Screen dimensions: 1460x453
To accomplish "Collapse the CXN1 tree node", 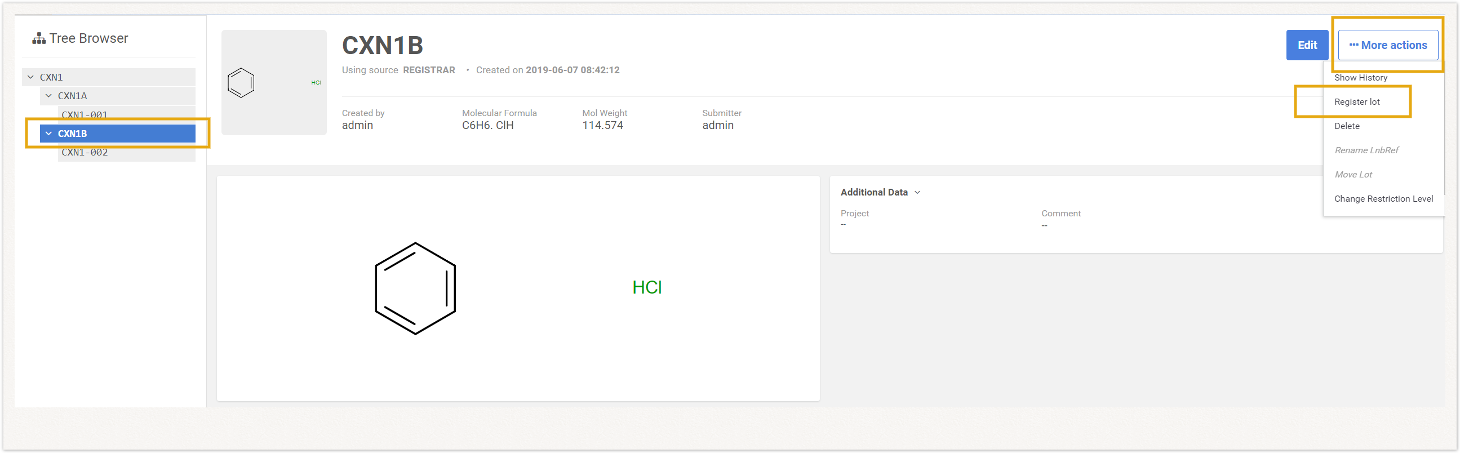I will point(30,77).
